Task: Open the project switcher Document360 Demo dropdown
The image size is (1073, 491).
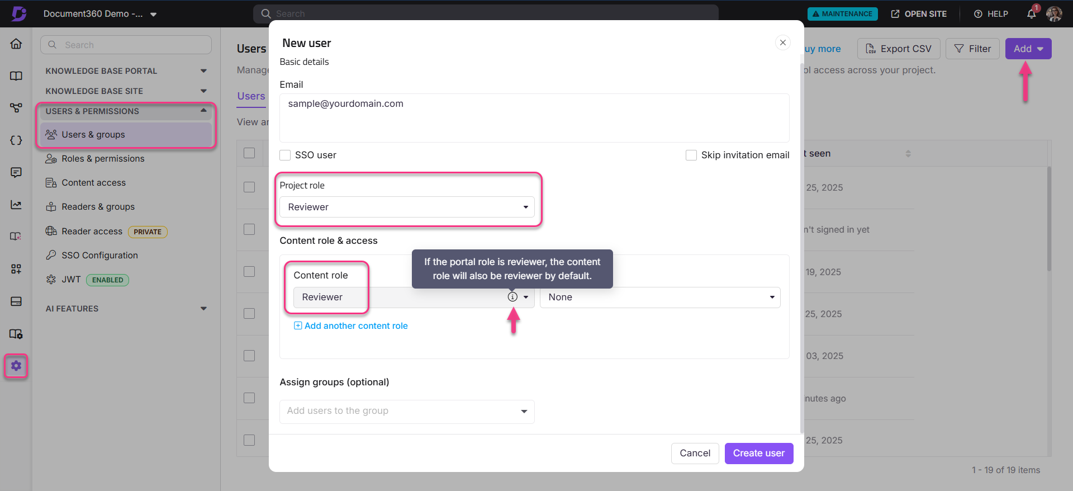Action: pos(100,14)
